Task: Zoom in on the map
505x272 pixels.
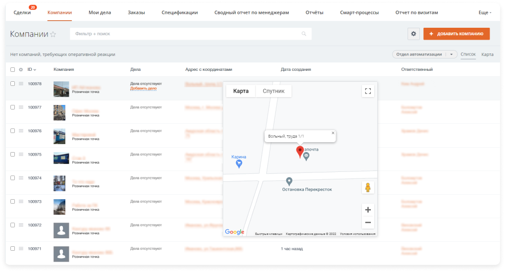Action: tap(368, 210)
